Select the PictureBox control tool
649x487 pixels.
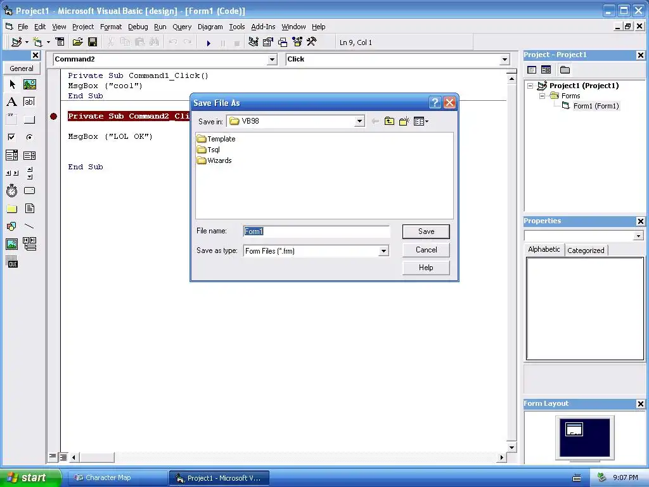[x=29, y=84]
